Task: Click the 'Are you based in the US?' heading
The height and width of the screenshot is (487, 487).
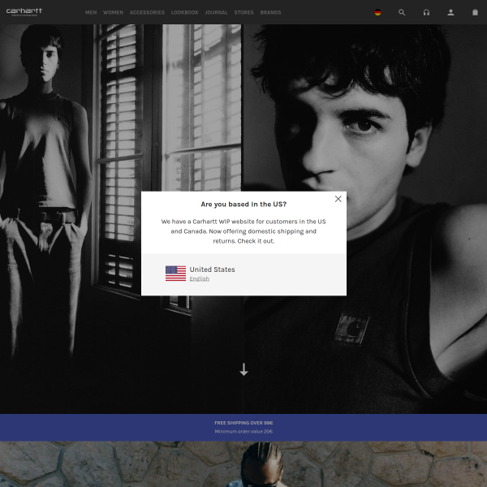Action: 243,204
